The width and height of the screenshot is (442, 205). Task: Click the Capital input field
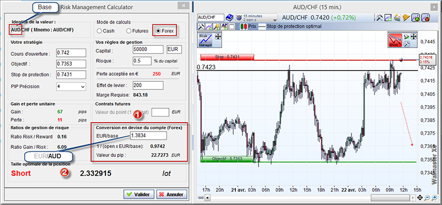tap(148, 49)
